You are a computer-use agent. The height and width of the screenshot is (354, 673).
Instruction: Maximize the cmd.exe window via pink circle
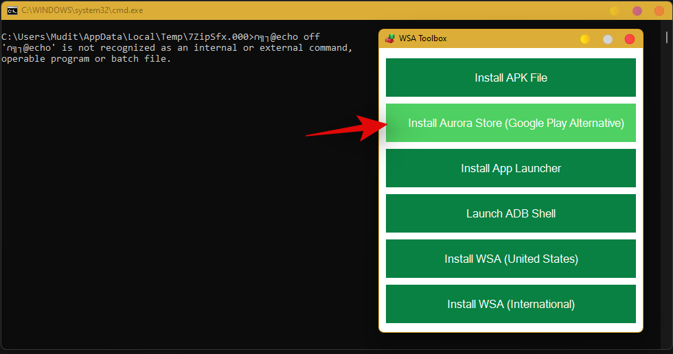[x=637, y=11]
